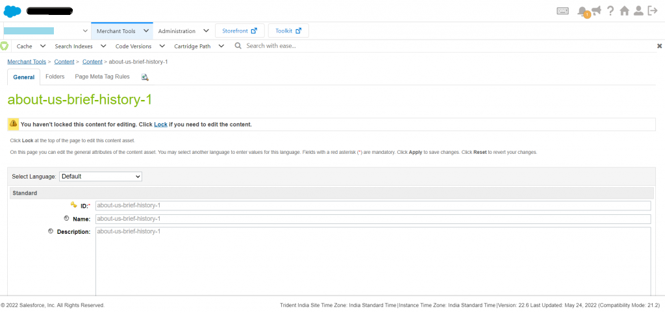665x313 pixels.
Task: Open the keyboard shortcuts icon
Action: point(564,11)
